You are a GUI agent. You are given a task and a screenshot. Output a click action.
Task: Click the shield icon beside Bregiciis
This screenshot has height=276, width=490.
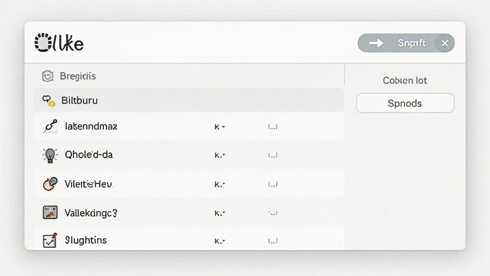pos(47,76)
